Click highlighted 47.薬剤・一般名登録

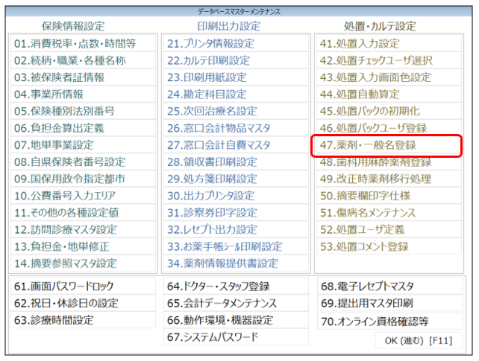(x=368, y=145)
